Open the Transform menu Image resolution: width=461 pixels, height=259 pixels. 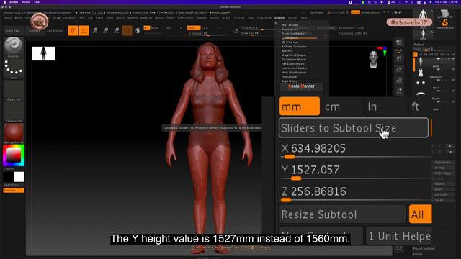click(x=264, y=18)
